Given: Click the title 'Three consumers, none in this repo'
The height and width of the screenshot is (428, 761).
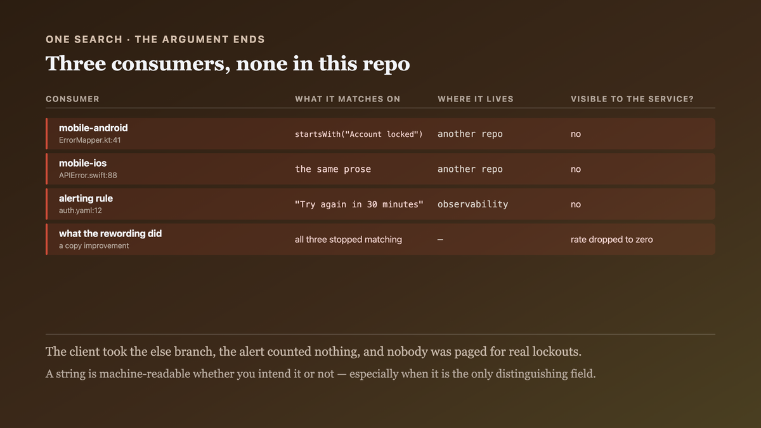Looking at the screenshot, I should [x=228, y=63].
